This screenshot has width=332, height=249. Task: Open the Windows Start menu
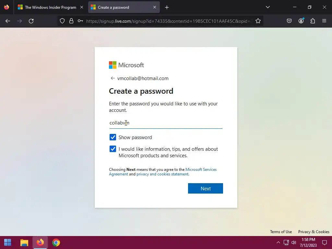pyautogui.click(x=8, y=243)
